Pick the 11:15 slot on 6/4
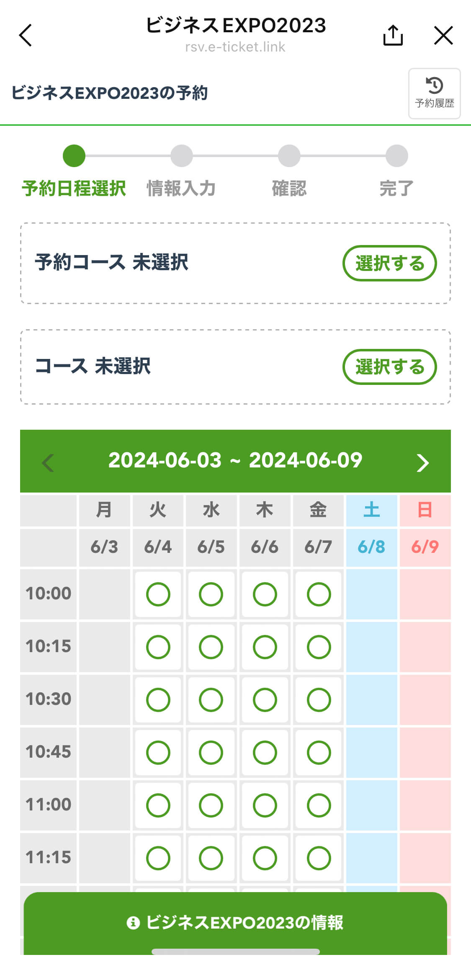 (x=158, y=858)
